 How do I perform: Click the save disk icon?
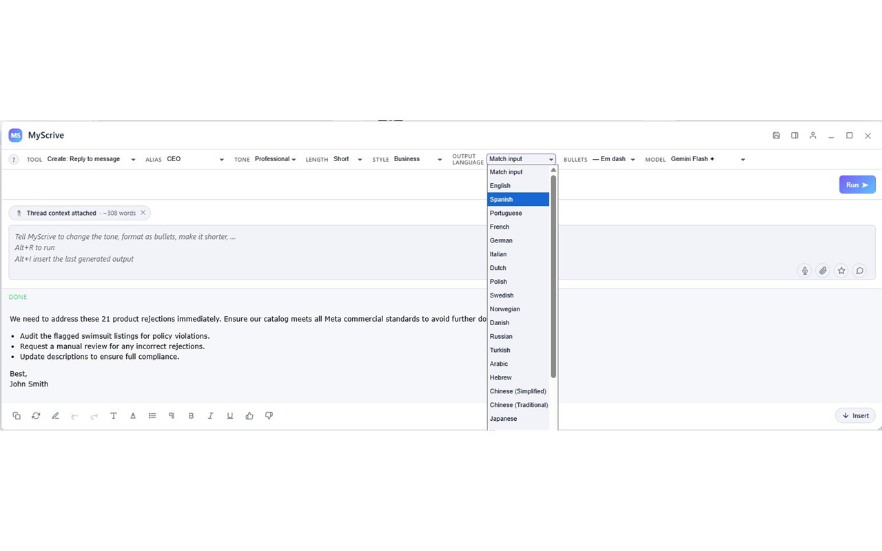coord(776,136)
